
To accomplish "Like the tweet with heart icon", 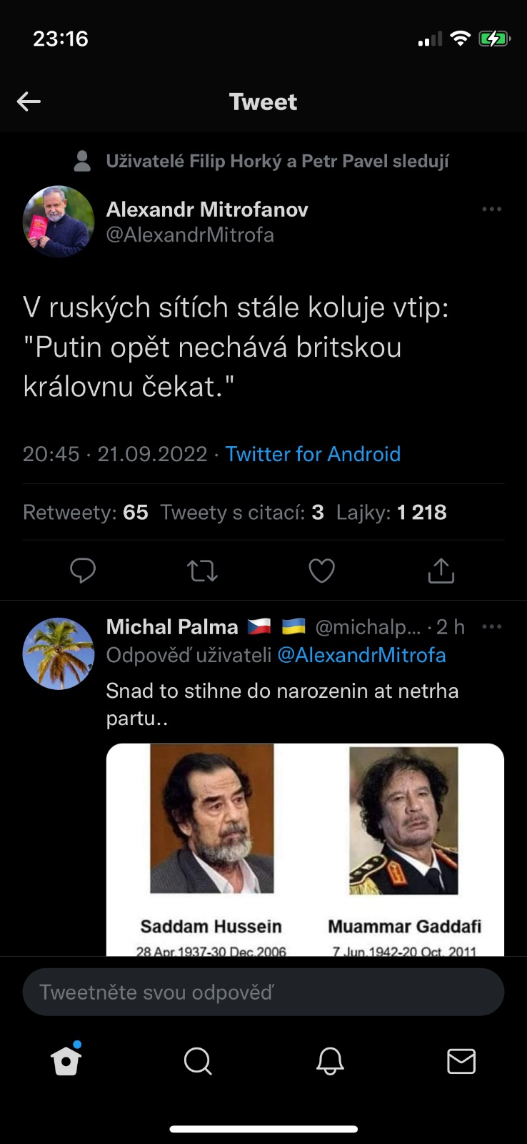I will (x=321, y=571).
